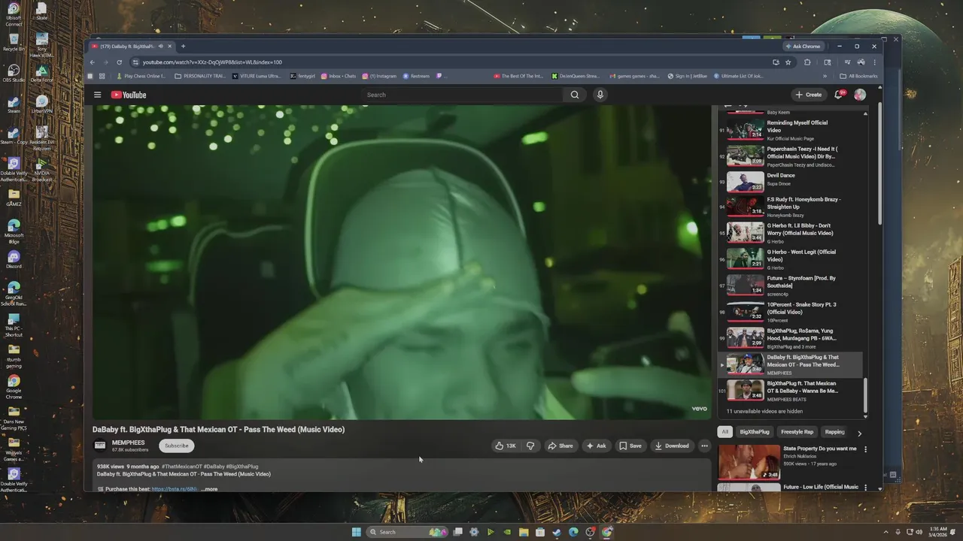Focus the YouTube search box
963x541 pixels.
pos(462,95)
